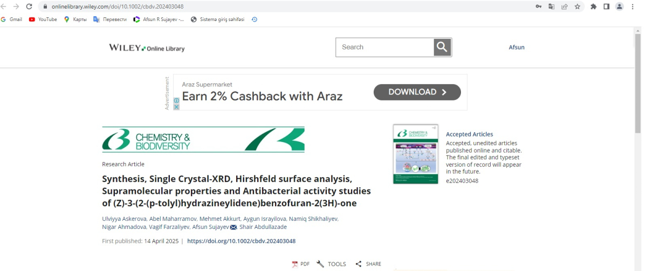The width and height of the screenshot is (647, 271).
Task: Click the magnifier search button
Action: pyautogui.click(x=442, y=48)
